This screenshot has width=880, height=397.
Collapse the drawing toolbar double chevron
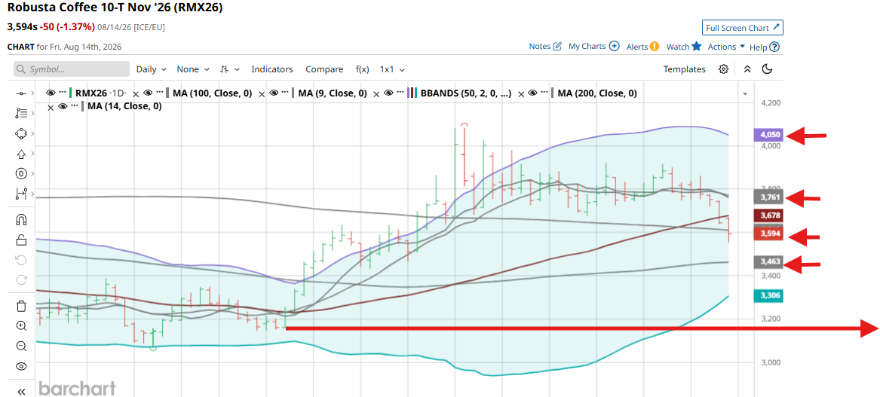(x=21, y=391)
